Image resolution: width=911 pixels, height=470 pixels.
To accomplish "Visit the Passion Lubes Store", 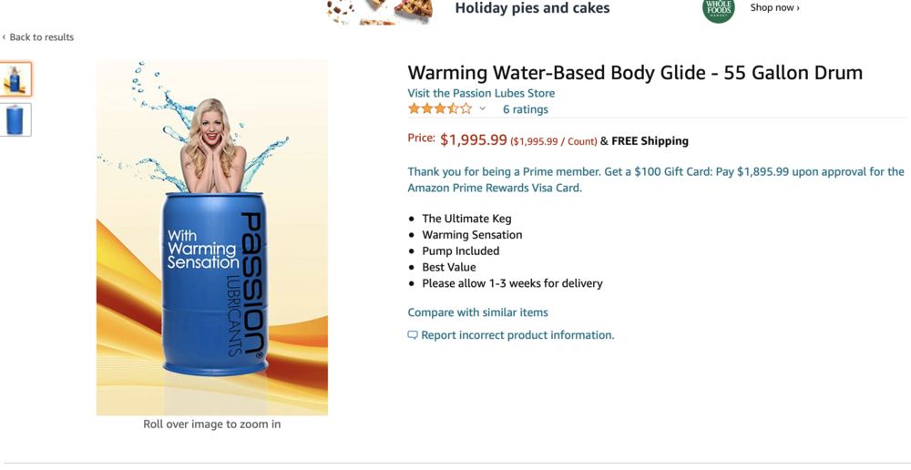I will point(481,93).
